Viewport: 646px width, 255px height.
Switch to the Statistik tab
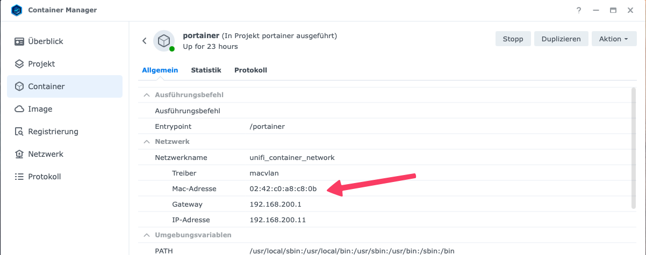(206, 70)
